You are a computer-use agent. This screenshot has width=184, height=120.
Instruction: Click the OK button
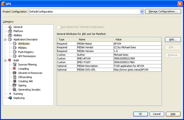coord(140,114)
